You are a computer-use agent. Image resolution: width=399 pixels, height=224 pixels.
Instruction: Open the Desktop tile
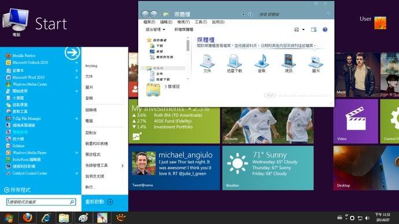pyautogui.click(x=366, y=168)
